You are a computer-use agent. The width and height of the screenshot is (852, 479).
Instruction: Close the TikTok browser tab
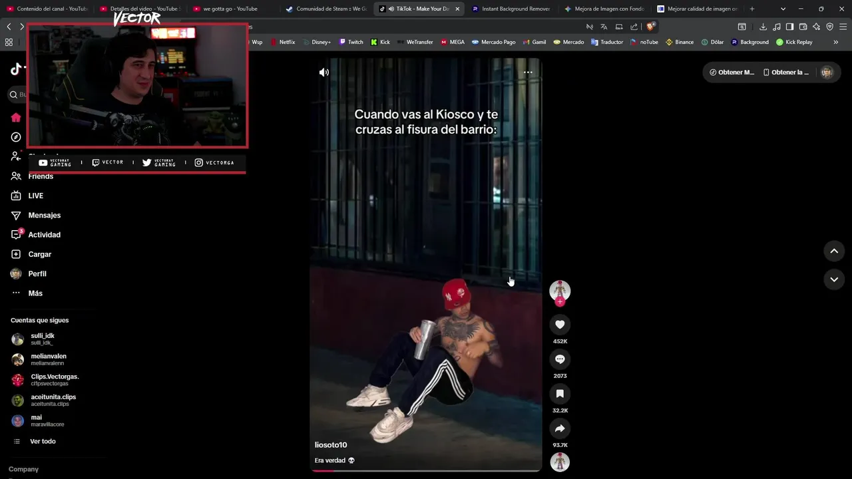pos(457,9)
